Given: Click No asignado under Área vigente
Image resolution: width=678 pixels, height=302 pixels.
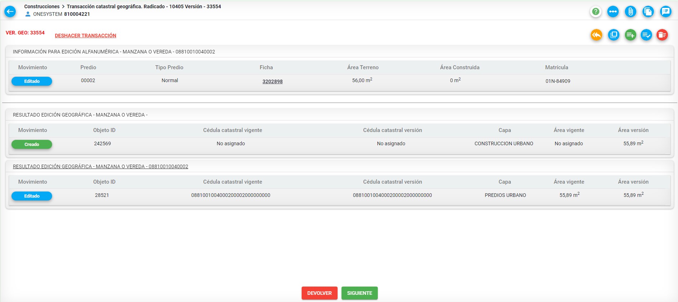Looking at the screenshot, I should coord(569,143).
